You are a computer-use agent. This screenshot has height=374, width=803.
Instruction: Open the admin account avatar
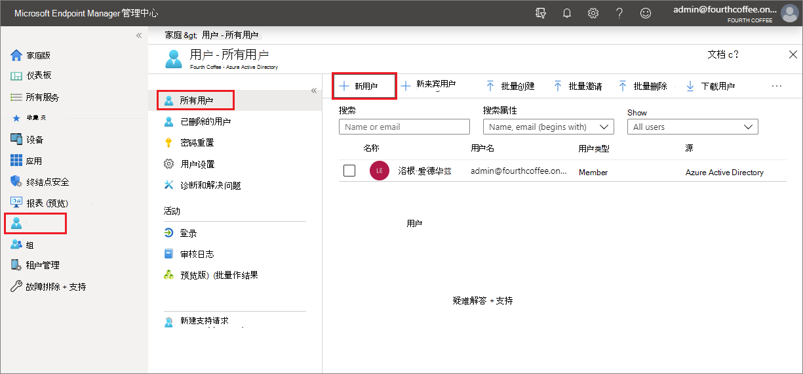[789, 13]
